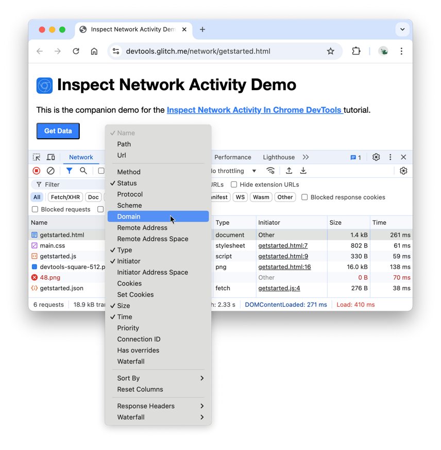Export HAR file with download icon
Screen dimensions: 441x450
(303, 171)
